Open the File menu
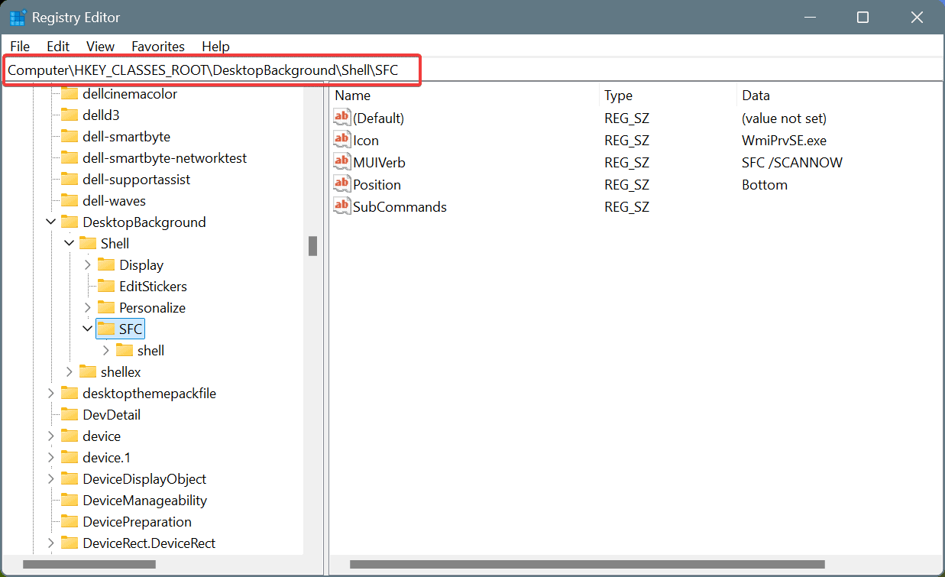The width and height of the screenshot is (945, 577). tap(19, 46)
